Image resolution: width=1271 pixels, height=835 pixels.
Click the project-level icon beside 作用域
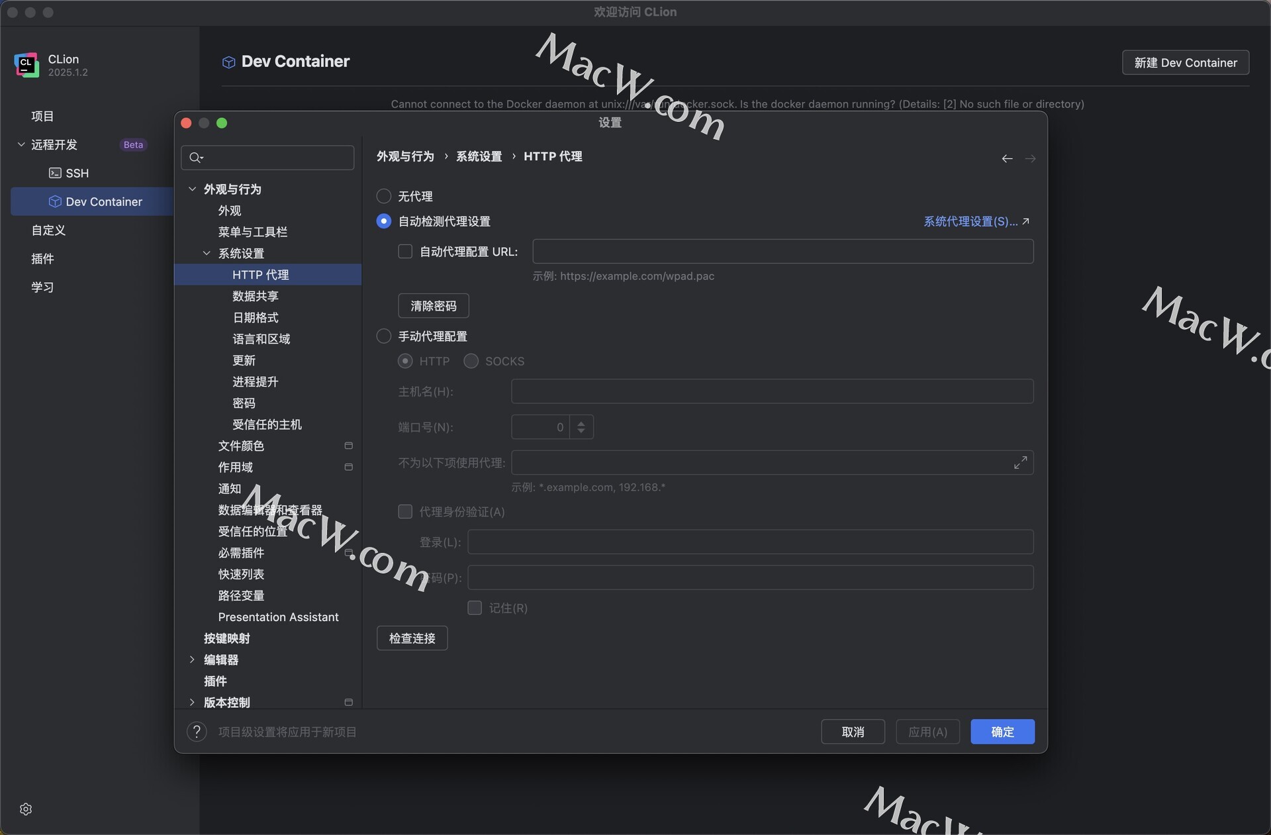coord(348,467)
